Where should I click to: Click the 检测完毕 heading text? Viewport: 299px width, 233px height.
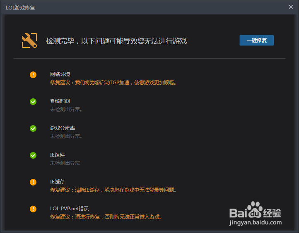point(116,41)
